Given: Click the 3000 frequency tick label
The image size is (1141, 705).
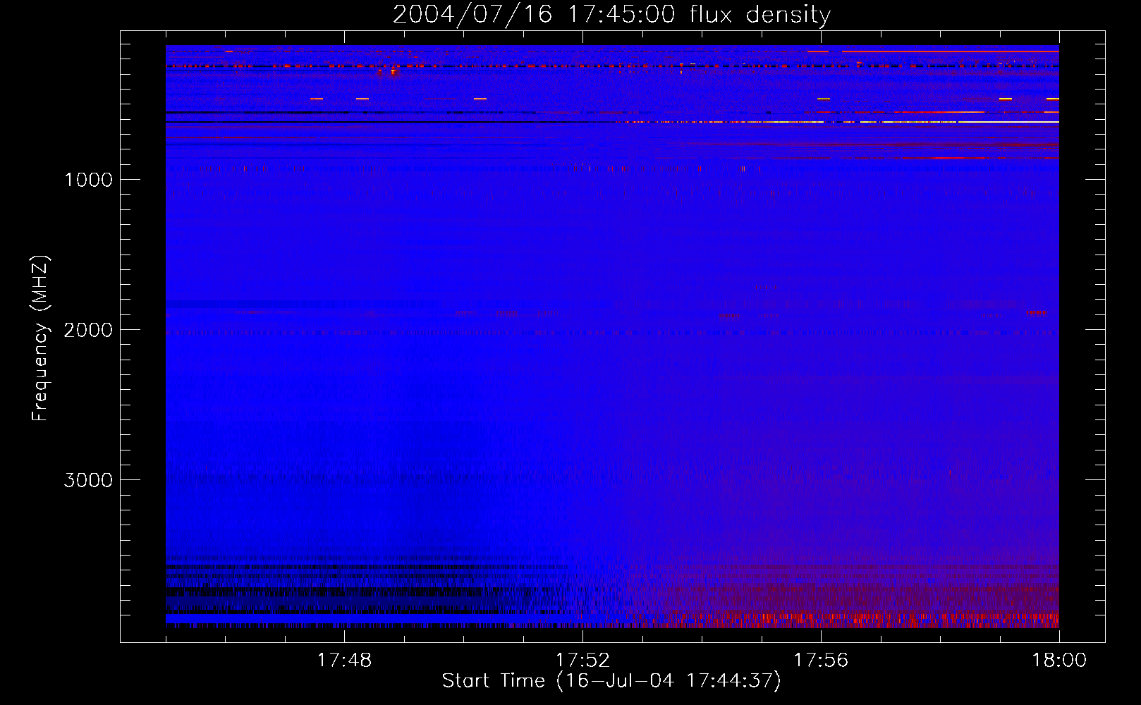Looking at the screenshot, I should [x=88, y=480].
